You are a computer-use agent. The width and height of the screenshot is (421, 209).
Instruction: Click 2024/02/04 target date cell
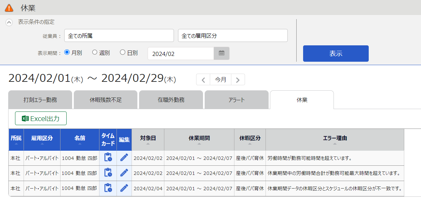point(148,188)
